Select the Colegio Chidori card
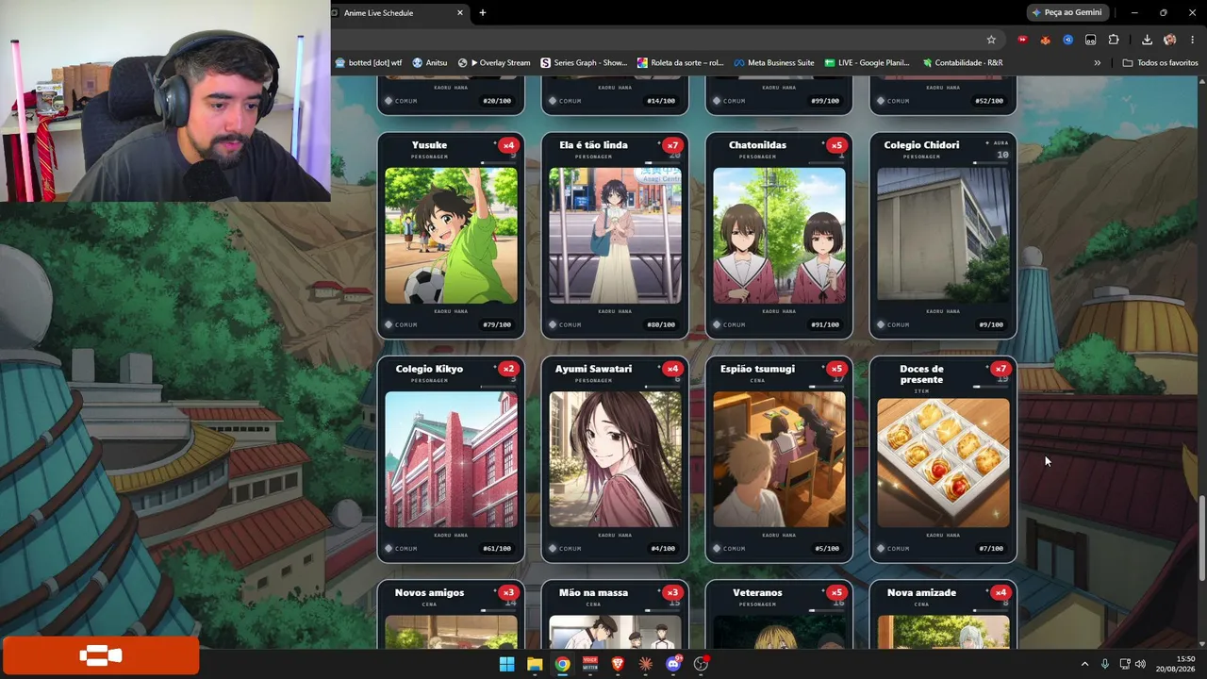This screenshot has width=1207, height=679. click(x=943, y=236)
